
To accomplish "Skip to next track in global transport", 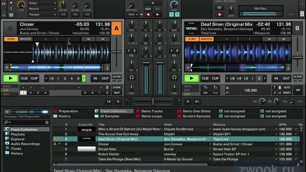I will (197, 101).
